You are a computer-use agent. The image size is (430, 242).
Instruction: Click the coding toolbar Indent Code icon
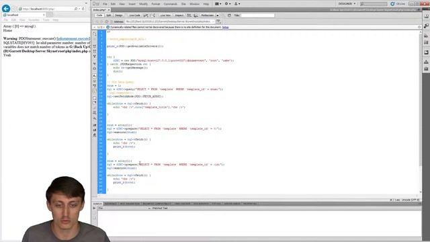coord(95,125)
